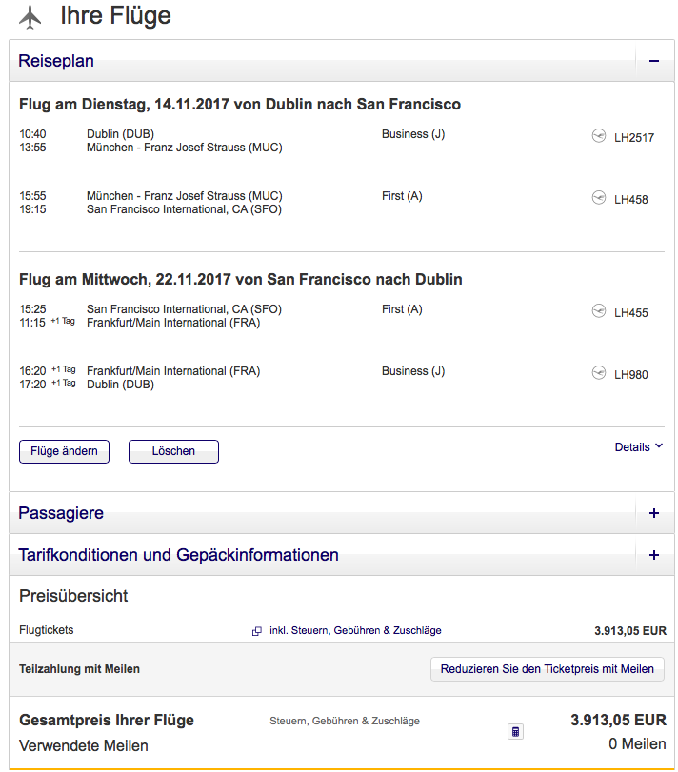The image size is (678, 772).
Task: Expand the Passagiere section
Action: (x=654, y=513)
